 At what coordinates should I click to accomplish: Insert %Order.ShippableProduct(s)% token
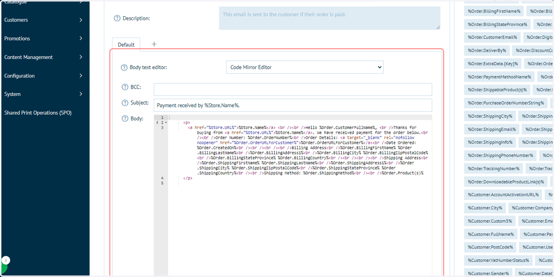(x=497, y=90)
